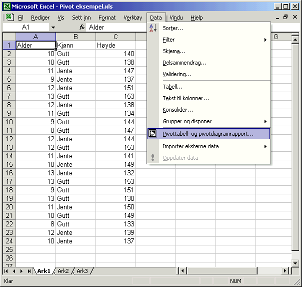Click cell C1 containing Høyde
The width and height of the screenshot is (302, 287).
pos(115,45)
